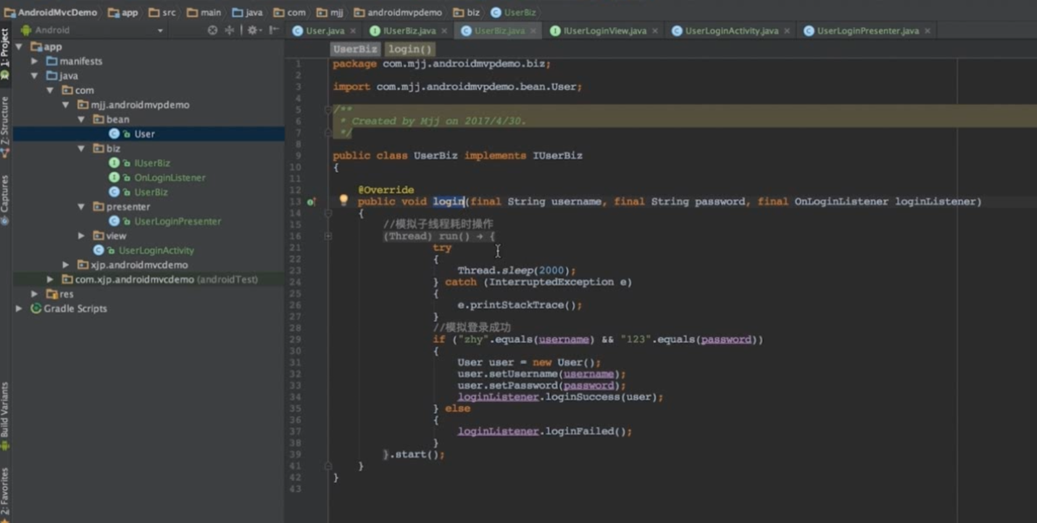1037x523 pixels.
Task: Click the login() editor breadcrumb
Action: click(410, 49)
